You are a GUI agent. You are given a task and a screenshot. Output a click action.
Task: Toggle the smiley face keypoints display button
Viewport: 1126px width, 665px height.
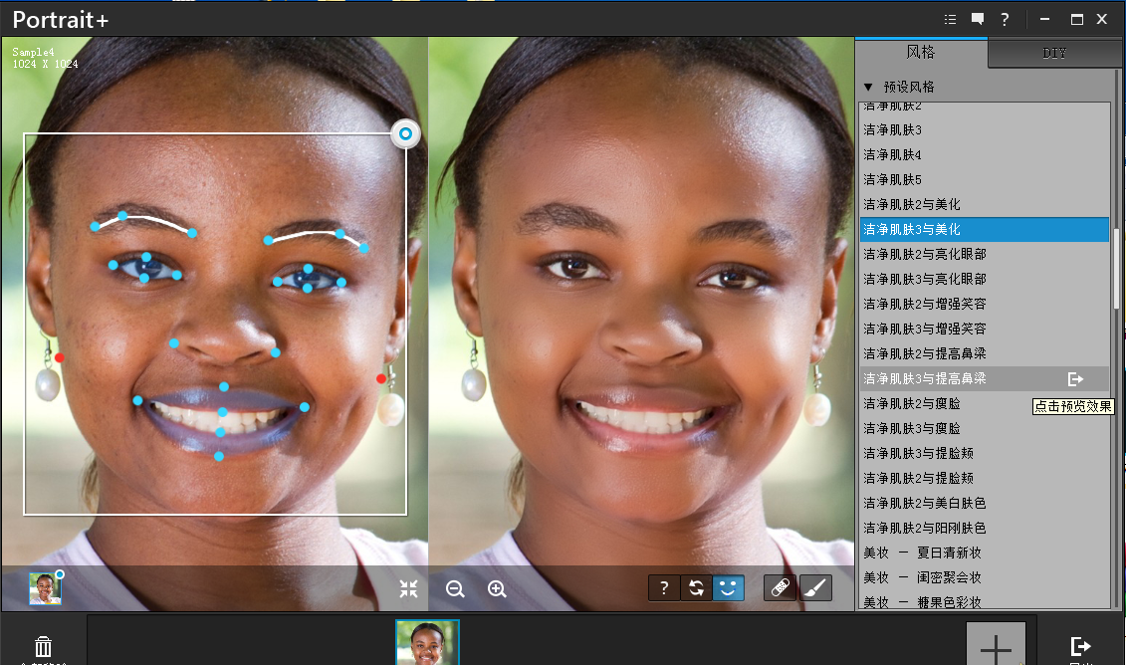pyautogui.click(x=728, y=588)
